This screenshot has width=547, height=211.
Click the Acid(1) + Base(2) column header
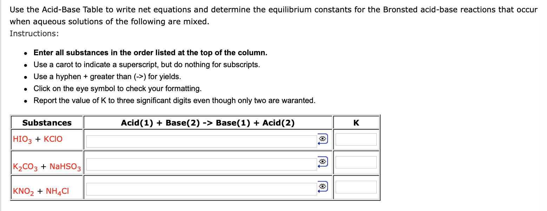pyautogui.click(x=208, y=123)
